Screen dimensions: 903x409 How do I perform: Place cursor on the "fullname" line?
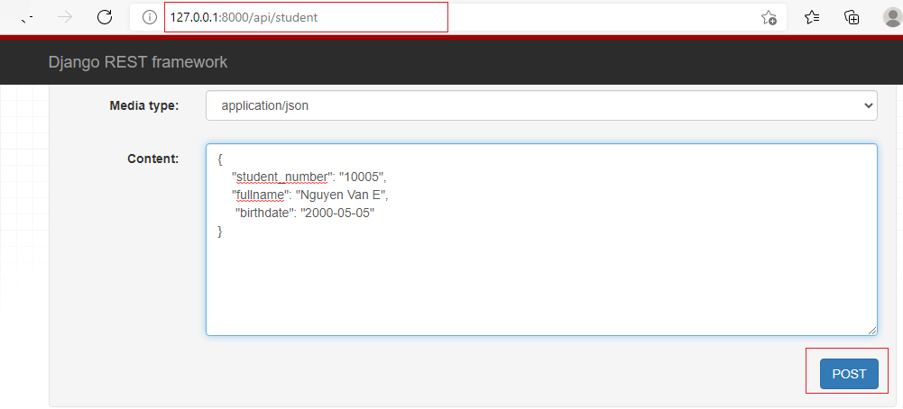pyautogui.click(x=309, y=195)
